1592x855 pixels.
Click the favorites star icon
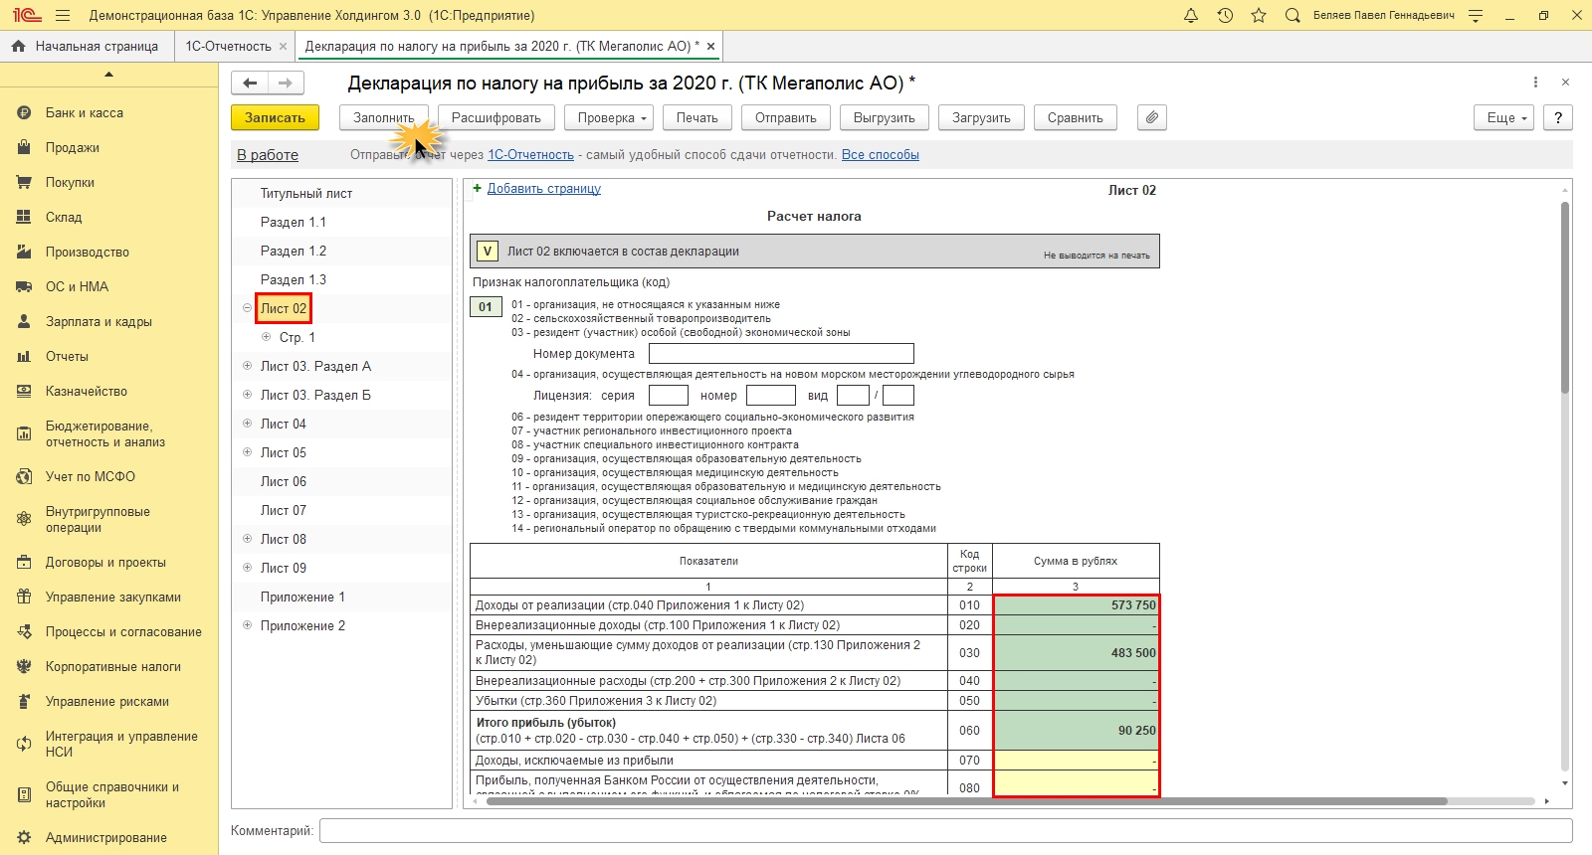(1259, 15)
